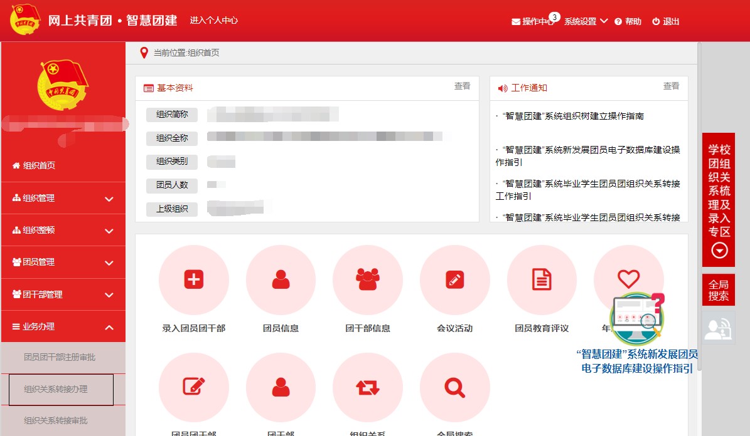
Task: Click the 会议活动 edit icon
Action: coord(454,279)
